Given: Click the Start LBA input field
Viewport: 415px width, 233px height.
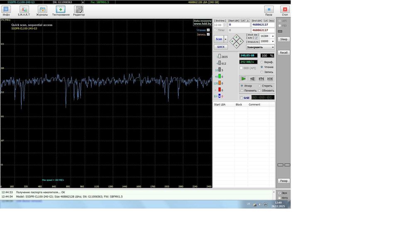Looking at the screenshot, I should [x=239, y=24].
